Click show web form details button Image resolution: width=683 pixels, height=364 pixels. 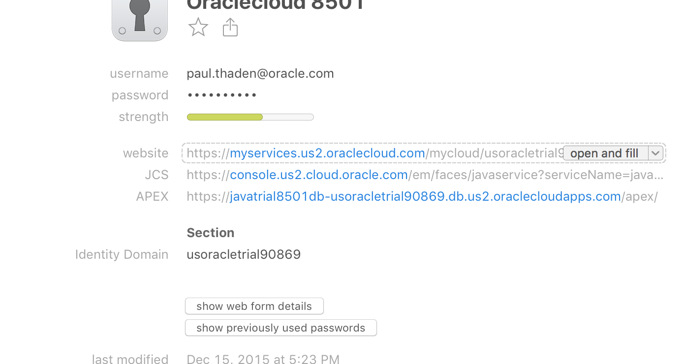tap(254, 306)
